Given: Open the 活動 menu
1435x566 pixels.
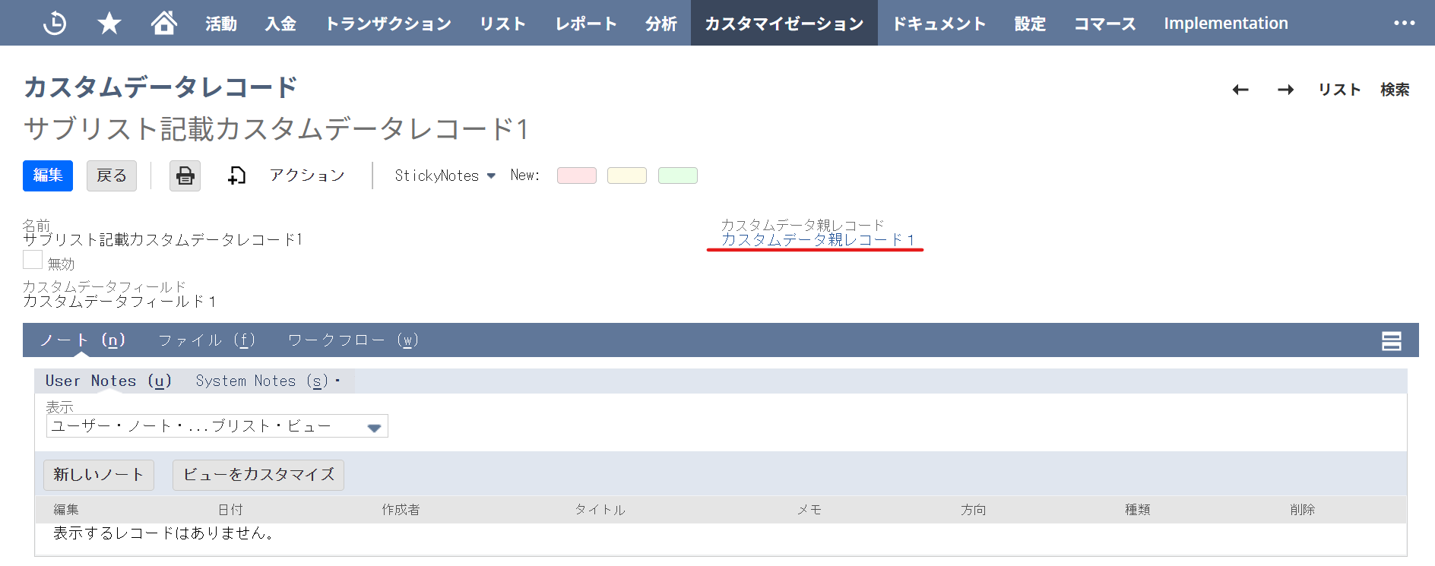Looking at the screenshot, I should coord(221,24).
